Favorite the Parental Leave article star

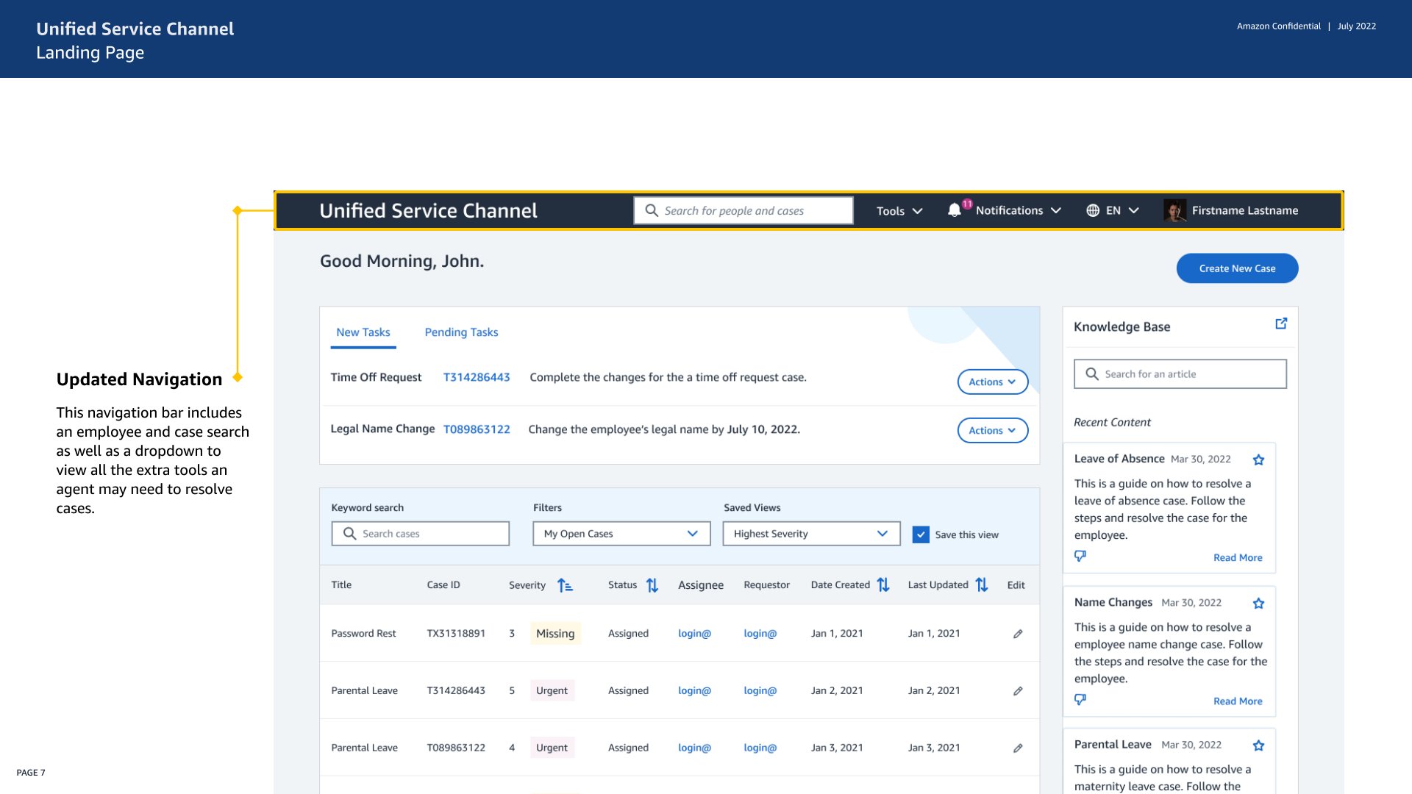1258,745
